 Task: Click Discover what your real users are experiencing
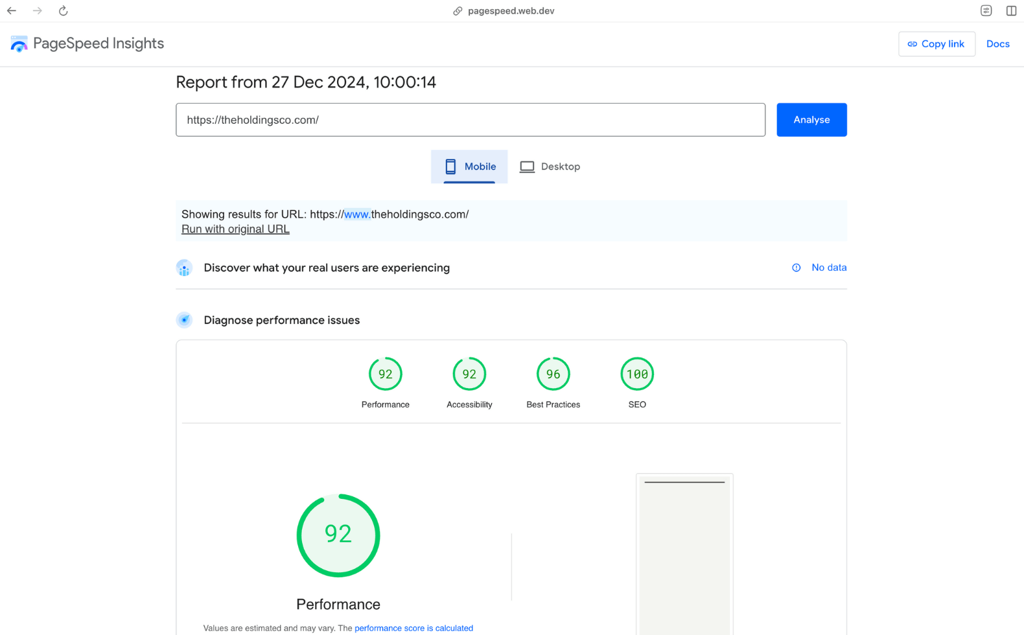tap(327, 268)
